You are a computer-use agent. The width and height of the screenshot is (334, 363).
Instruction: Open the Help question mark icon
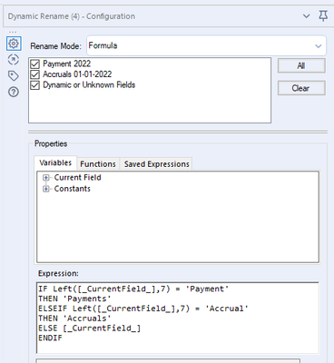coord(14,92)
